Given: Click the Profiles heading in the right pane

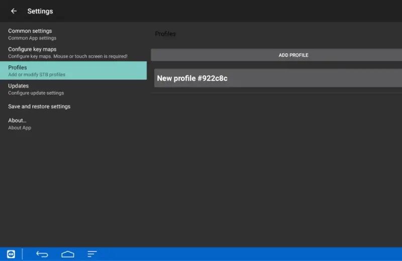Looking at the screenshot, I should (x=165, y=34).
